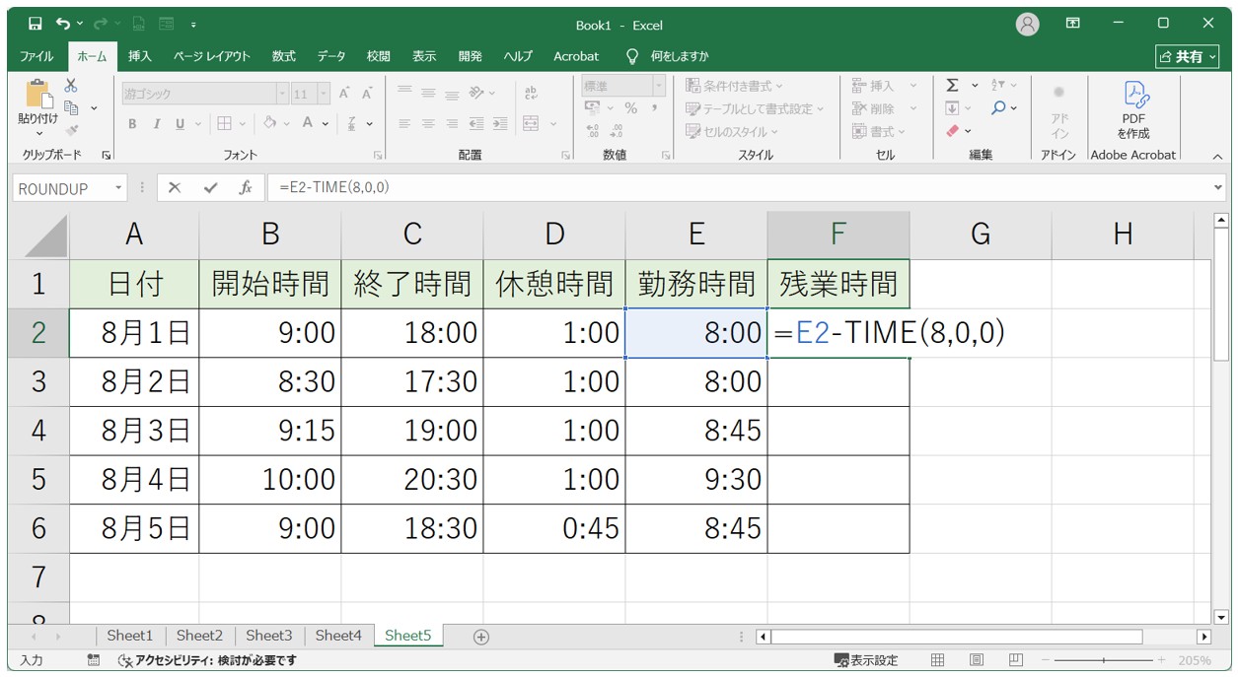The image size is (1238, 677).
Task: Click the Find & Select magnifier icon
Action: (x=998, y=107)
